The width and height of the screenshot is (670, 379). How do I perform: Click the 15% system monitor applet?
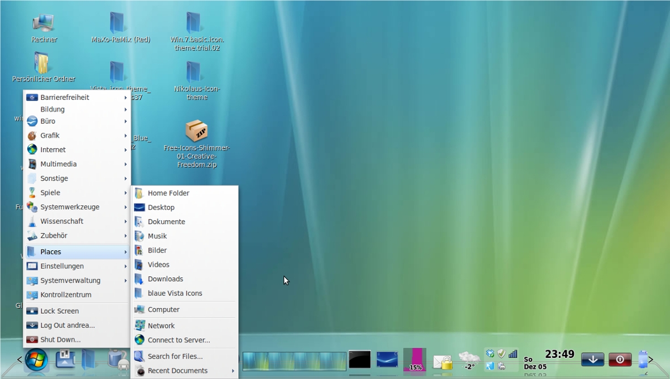click(415, 359)
